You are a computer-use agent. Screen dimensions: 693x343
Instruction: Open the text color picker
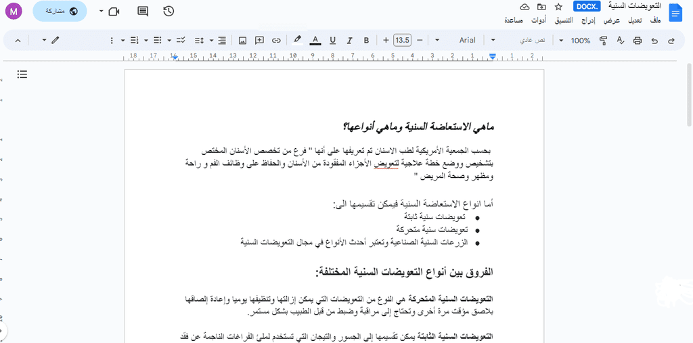(315, 41)
